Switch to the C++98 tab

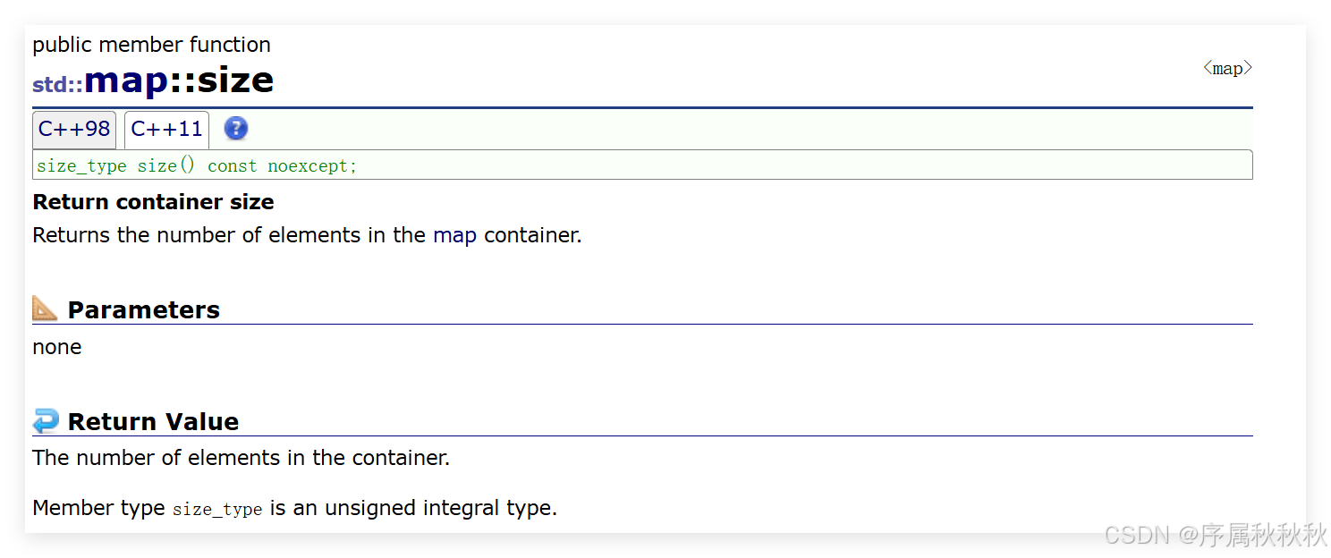coord(74,130)
